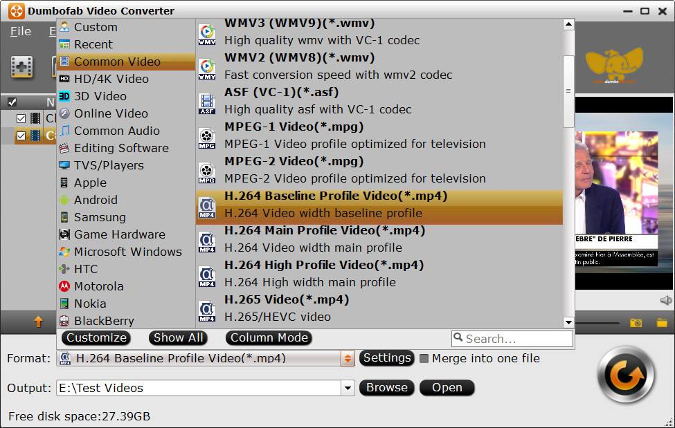Enable Merge into one file checkbox
675x428 pixels.
click(424, 358)
